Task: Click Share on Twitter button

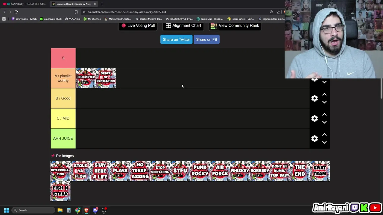Action: 176,39
